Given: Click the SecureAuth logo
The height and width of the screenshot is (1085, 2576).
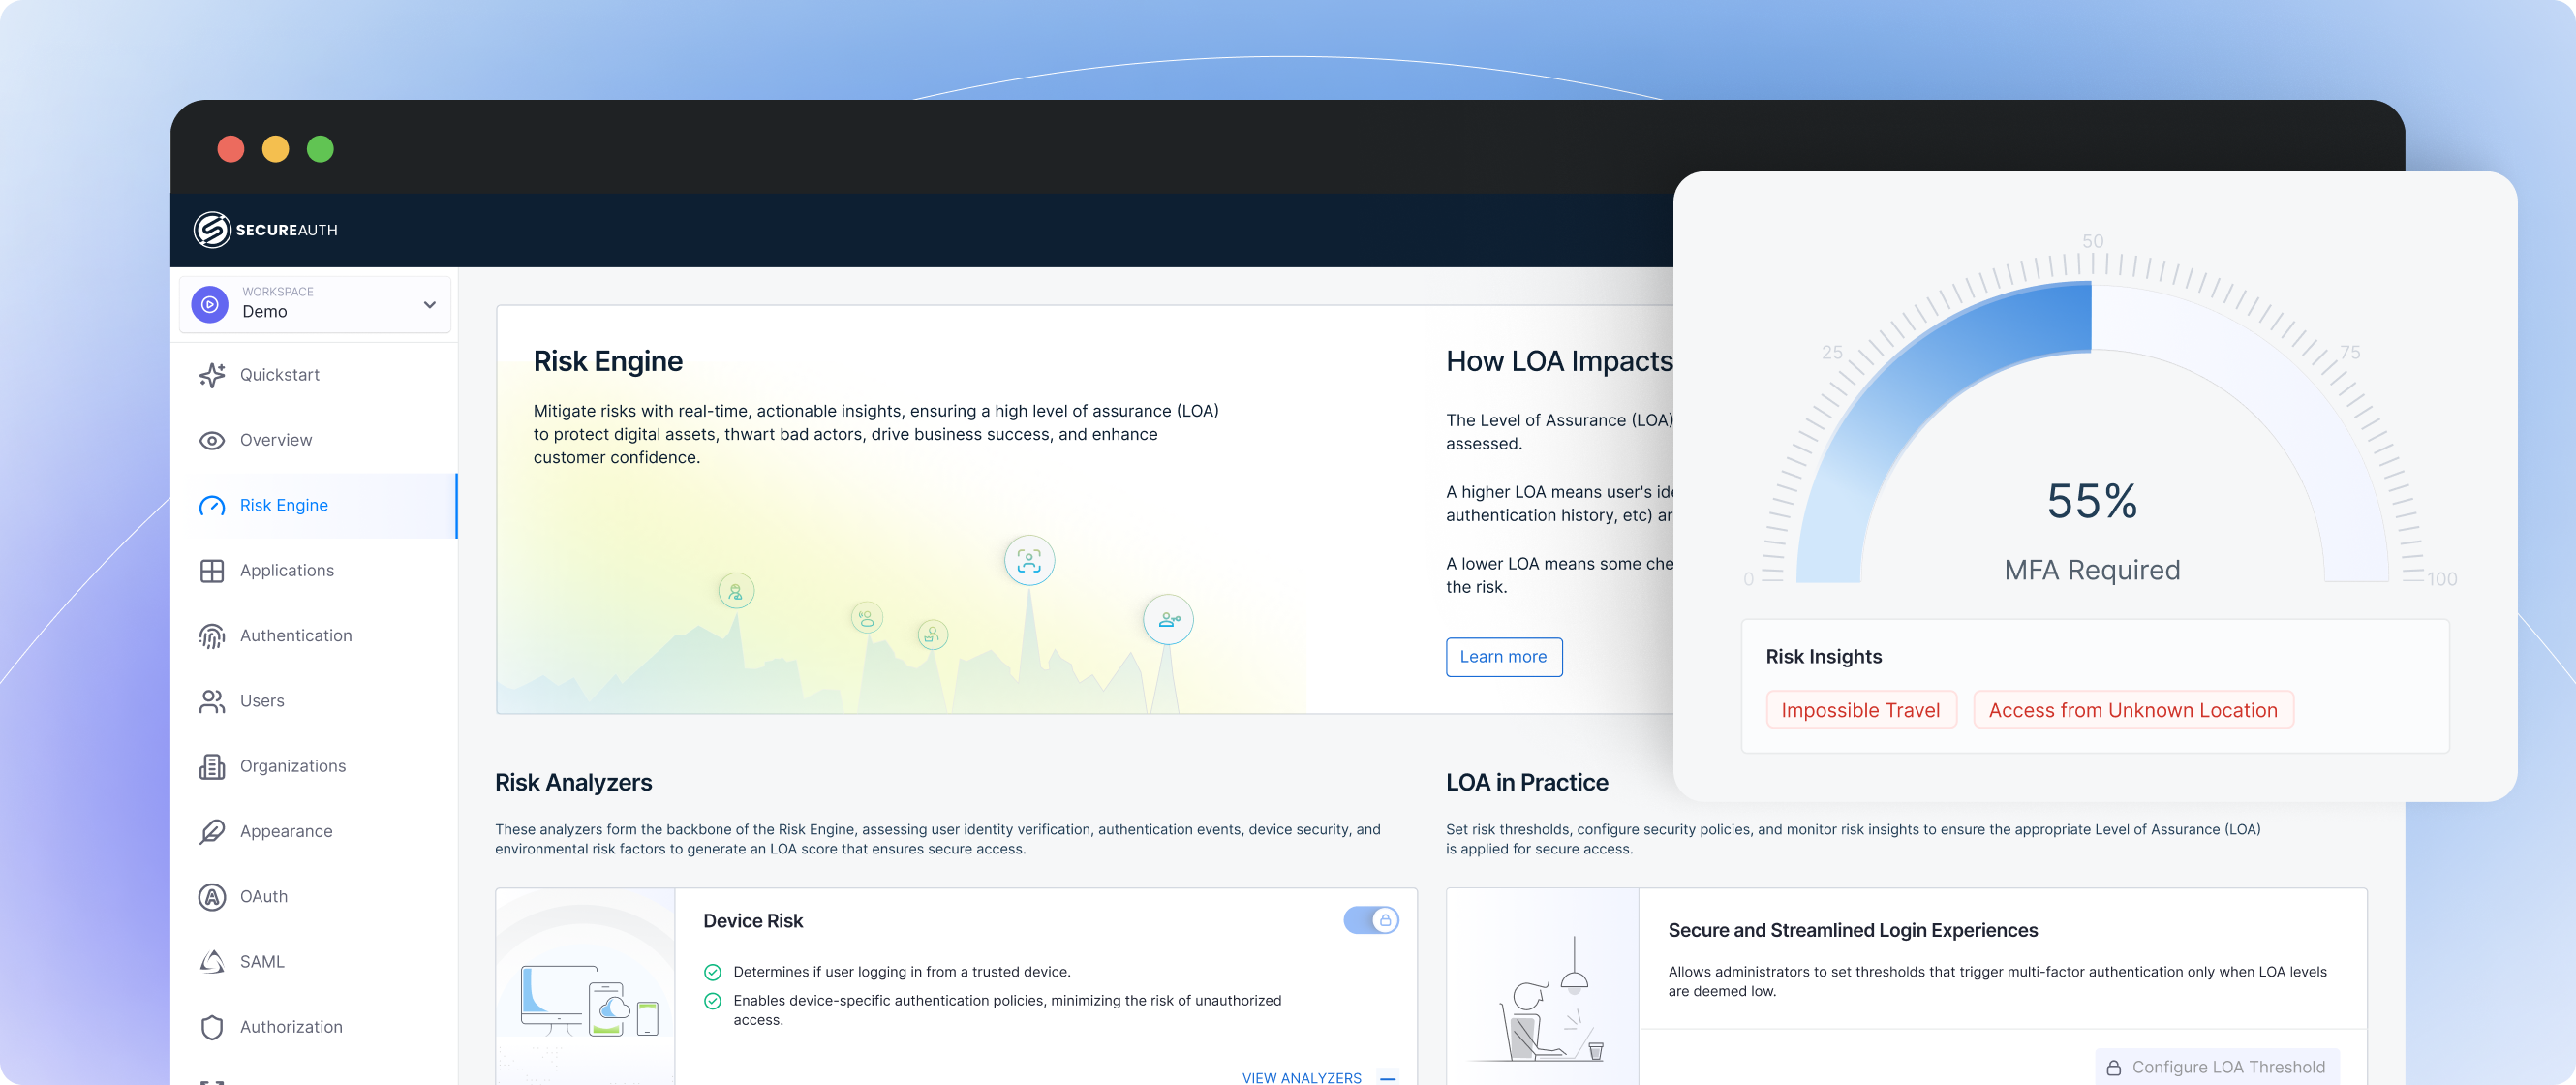Looking at the screenshot, I should pos(265,229).
